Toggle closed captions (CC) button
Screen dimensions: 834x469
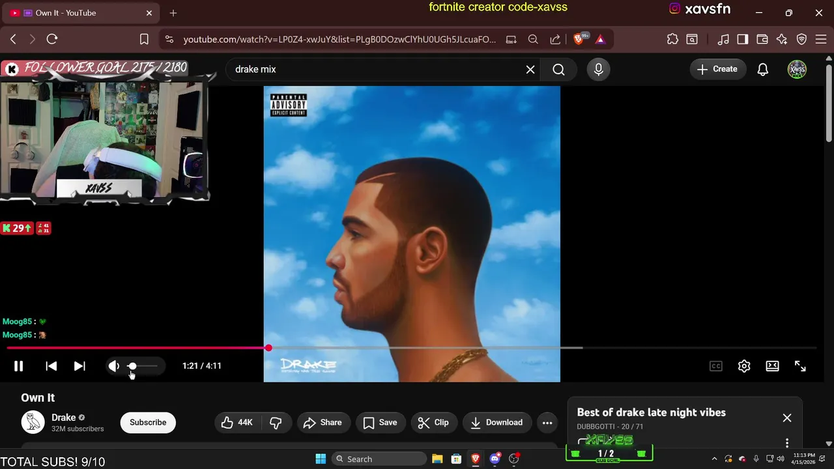(x=716, y=366)
